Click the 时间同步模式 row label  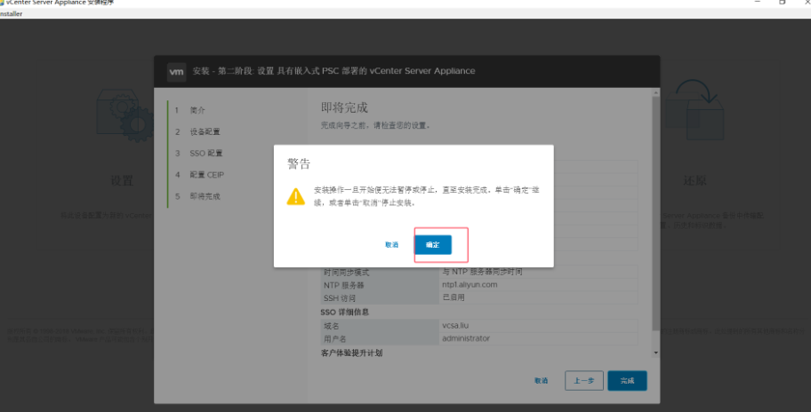(346, 272)
